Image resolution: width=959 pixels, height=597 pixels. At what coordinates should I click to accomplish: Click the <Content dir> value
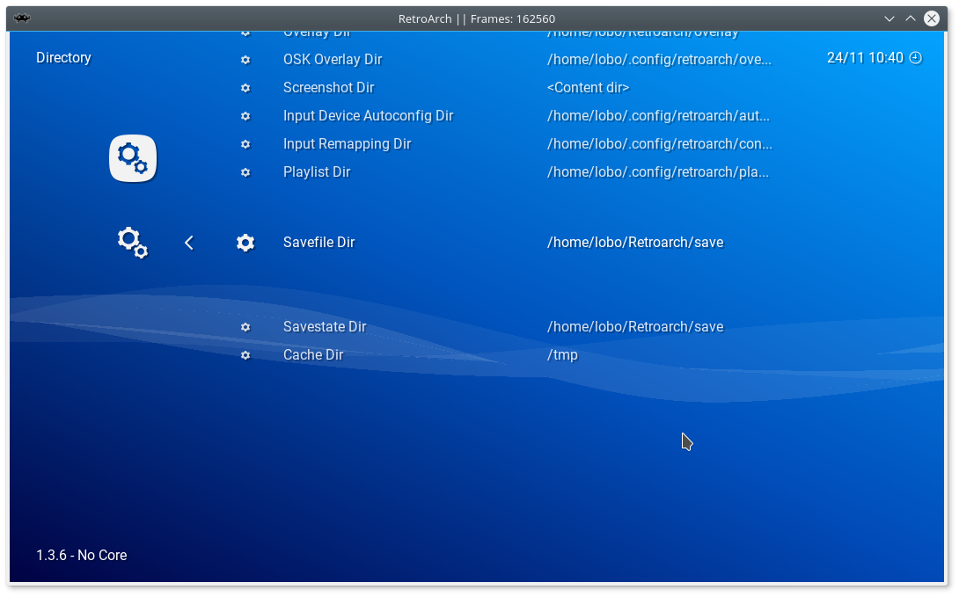click(588, 87)
